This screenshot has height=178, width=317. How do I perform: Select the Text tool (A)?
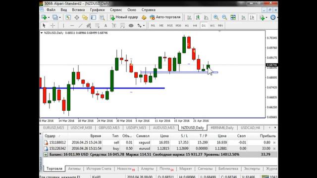coord(106,26)
